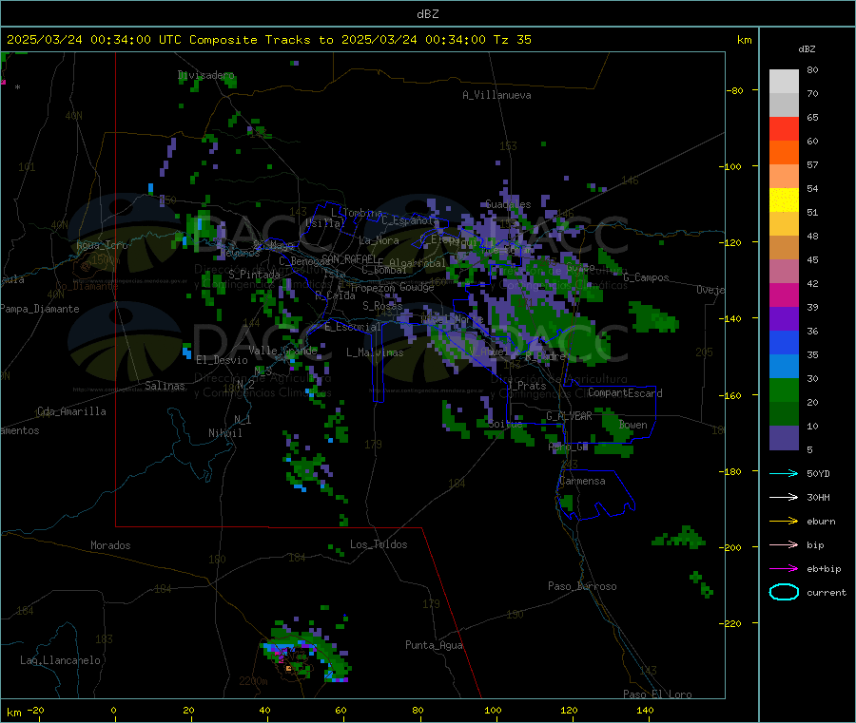The width and height of the screenshot is (856, 723).
Task: Click the El_Desvio map label
Action: coord(223,360)
